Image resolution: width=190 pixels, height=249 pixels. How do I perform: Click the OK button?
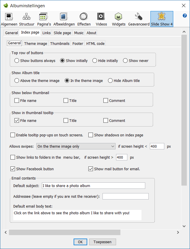(x=80, y=242)
